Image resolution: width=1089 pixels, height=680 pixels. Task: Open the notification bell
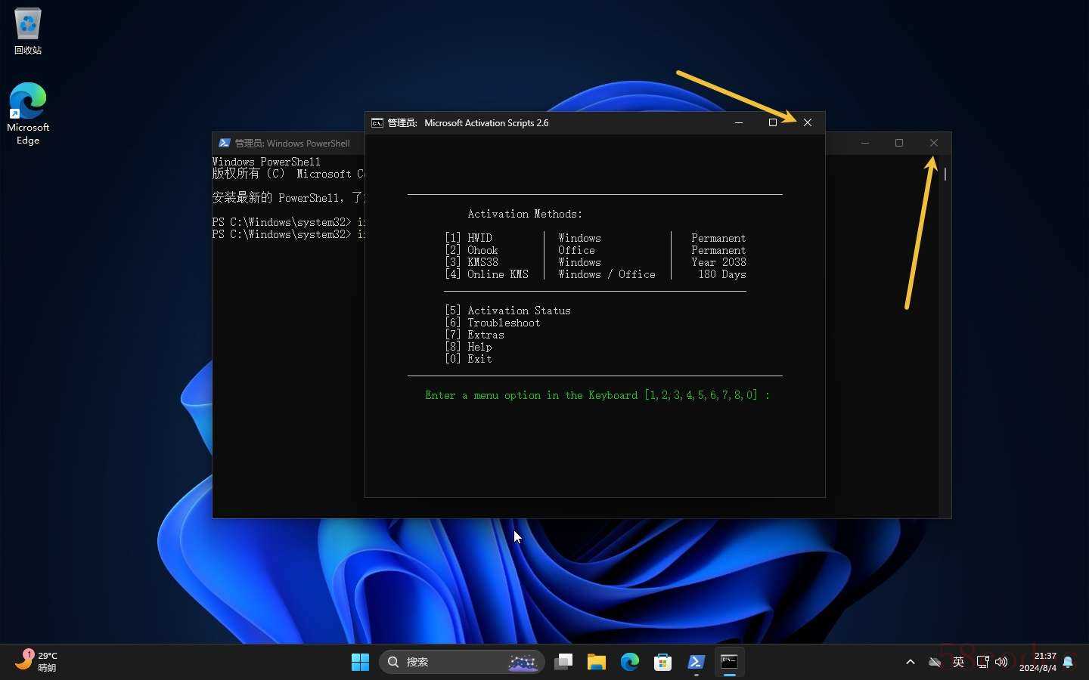tap(1068, 662)
